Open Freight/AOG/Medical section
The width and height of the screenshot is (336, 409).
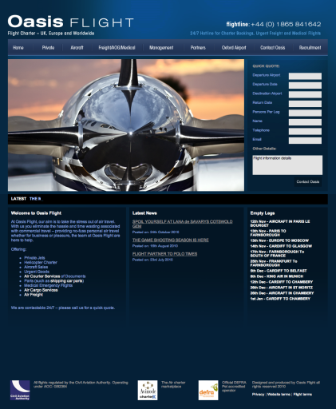coord(117,48)
